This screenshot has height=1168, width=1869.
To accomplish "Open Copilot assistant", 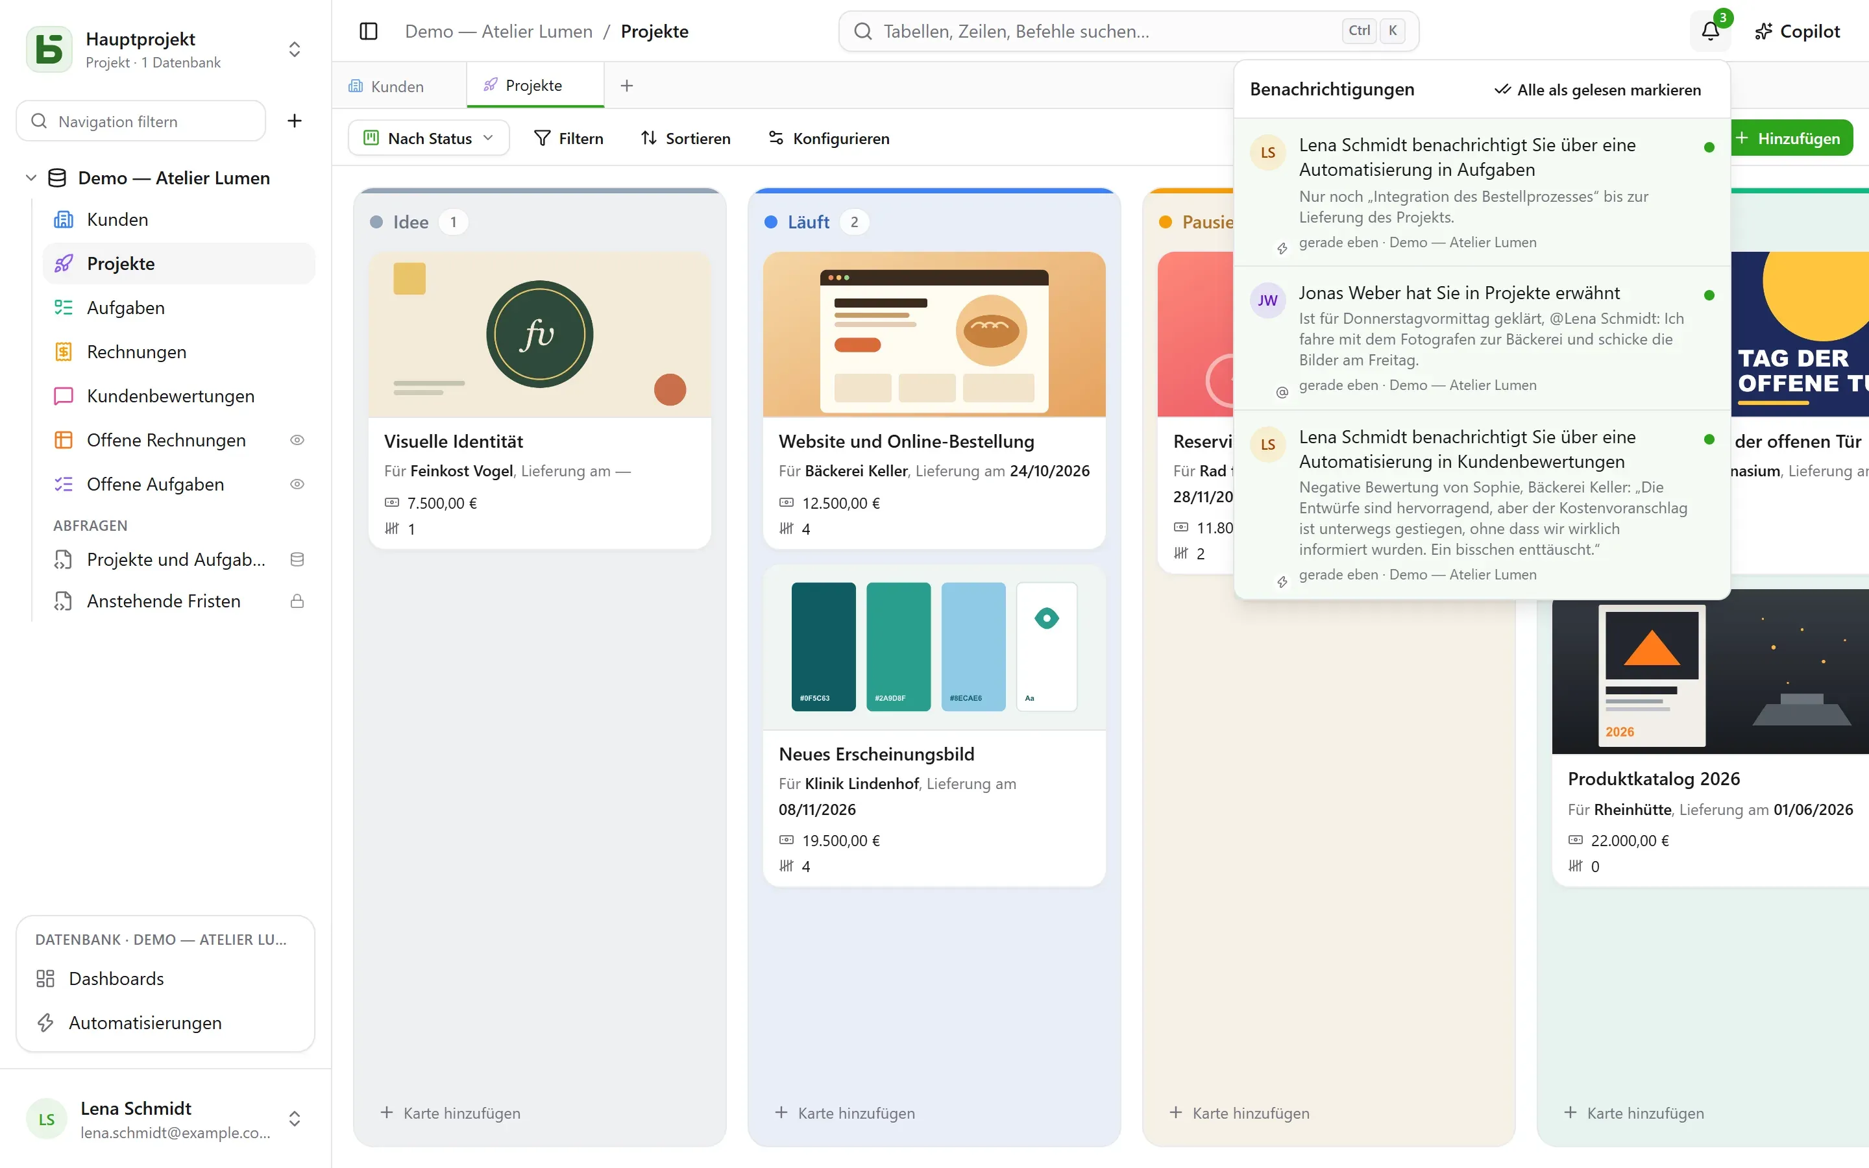I will point(1797,31).
